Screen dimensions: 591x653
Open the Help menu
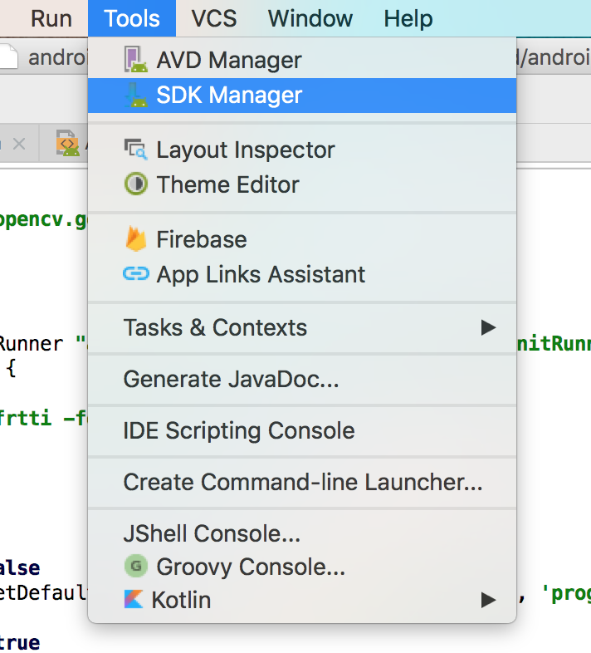click(408, 19)
